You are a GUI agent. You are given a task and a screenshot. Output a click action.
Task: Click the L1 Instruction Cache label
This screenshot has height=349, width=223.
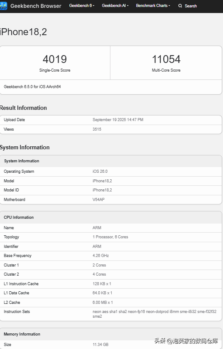tap(21, 284)
